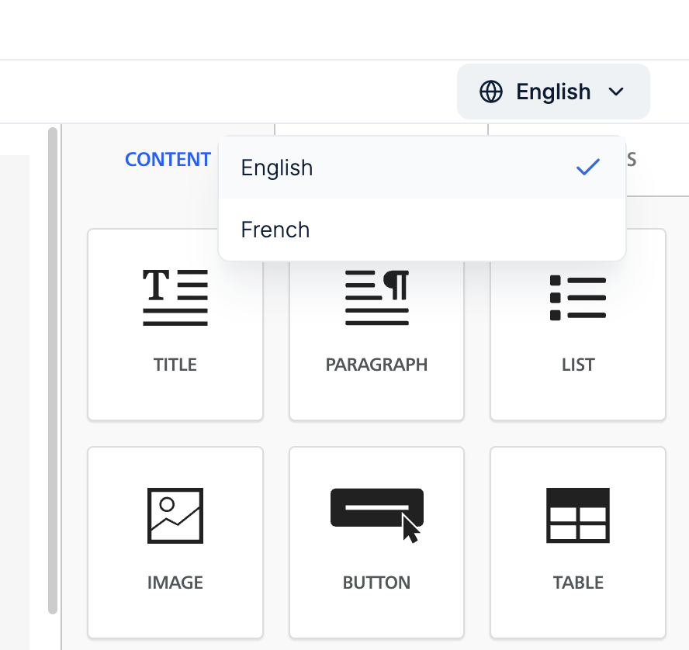Select English in the language menu
Screen dimensions: 689x650
[422, 168]
